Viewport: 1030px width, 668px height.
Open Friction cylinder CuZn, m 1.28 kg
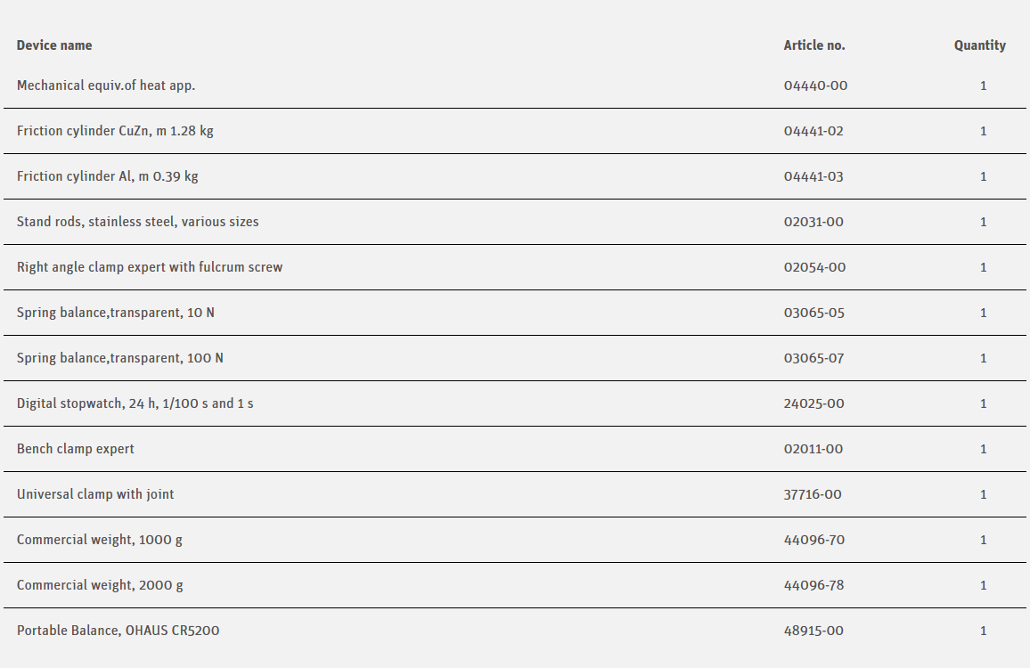pyautogui.click(x=115, y=132)
